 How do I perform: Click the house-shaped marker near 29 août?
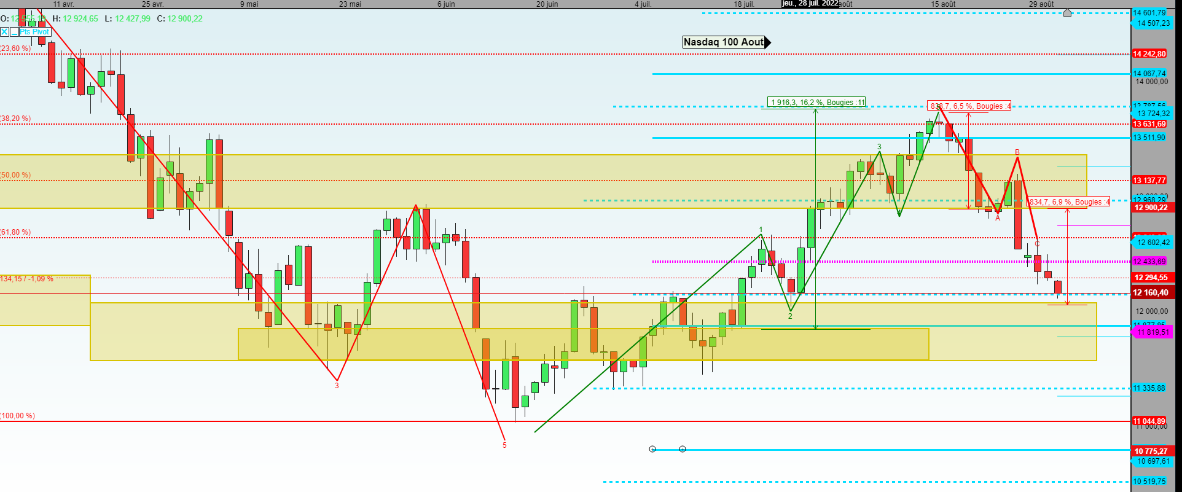pyautogui.click(x=1067, y=12)
